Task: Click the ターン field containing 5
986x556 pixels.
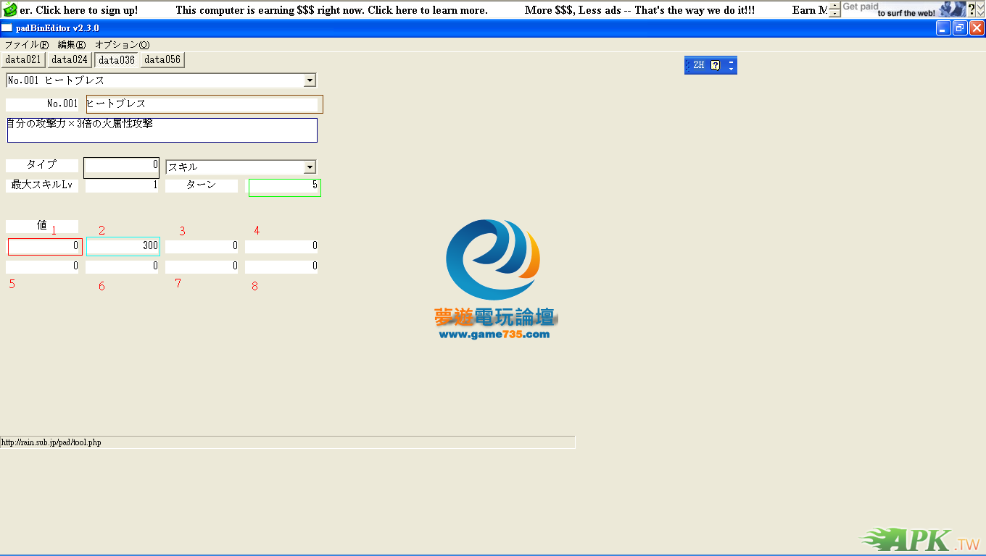Action: point(284,188)
